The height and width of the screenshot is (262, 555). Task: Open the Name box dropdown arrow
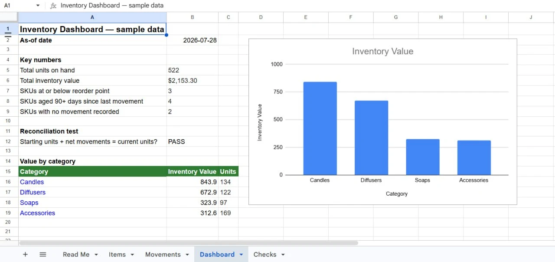tap(38, 6)
